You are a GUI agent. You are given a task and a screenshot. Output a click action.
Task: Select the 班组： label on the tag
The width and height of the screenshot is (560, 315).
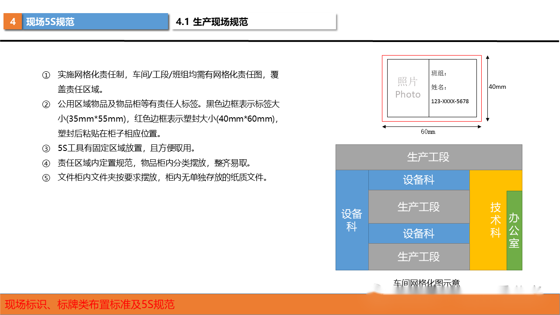pos(439,73)
